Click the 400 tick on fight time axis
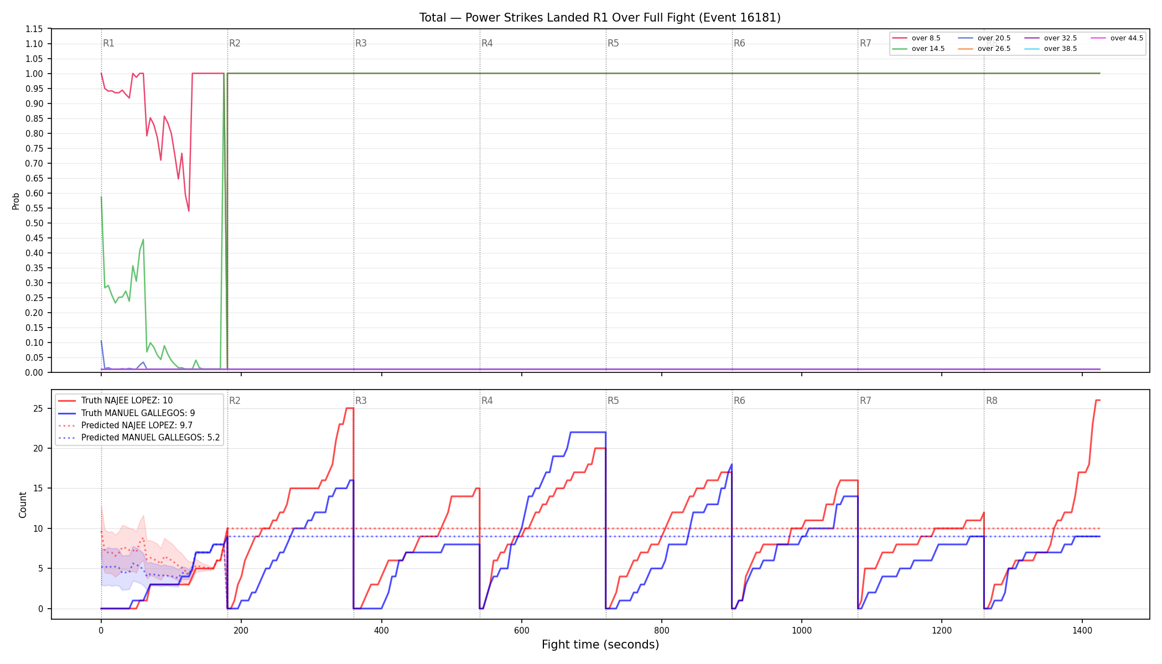This screenshot has height=664, width=1162. click(381, 630)
